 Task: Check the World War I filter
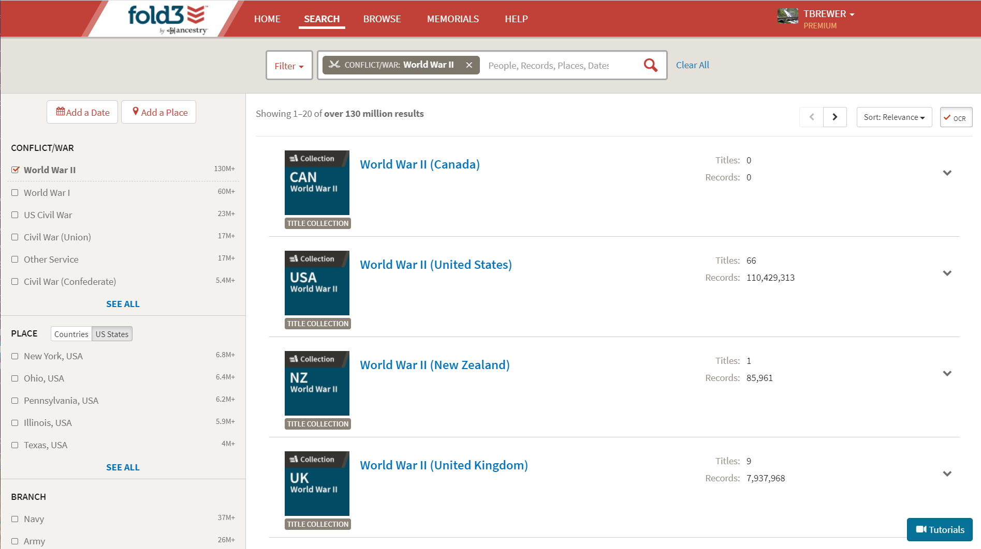(x=15, y=193)
